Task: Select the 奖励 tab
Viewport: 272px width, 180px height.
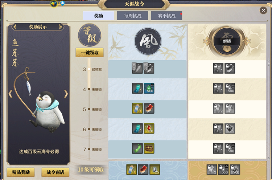Action: (x=98, y=16)
